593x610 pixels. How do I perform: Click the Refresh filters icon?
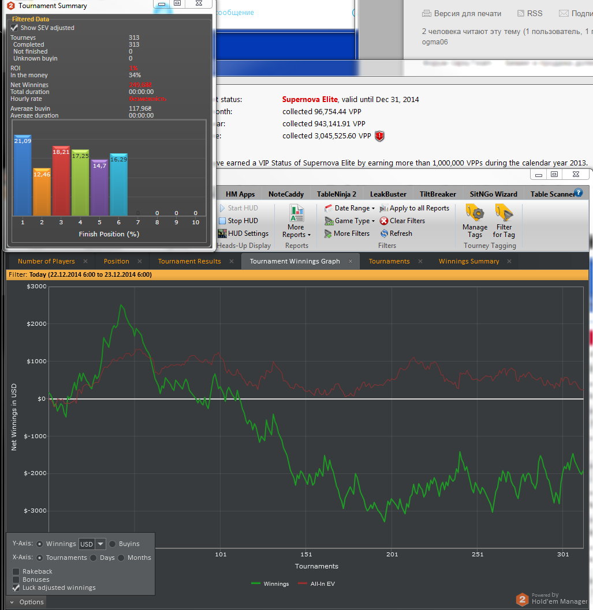pyautogui.click(x=384, y=234)
